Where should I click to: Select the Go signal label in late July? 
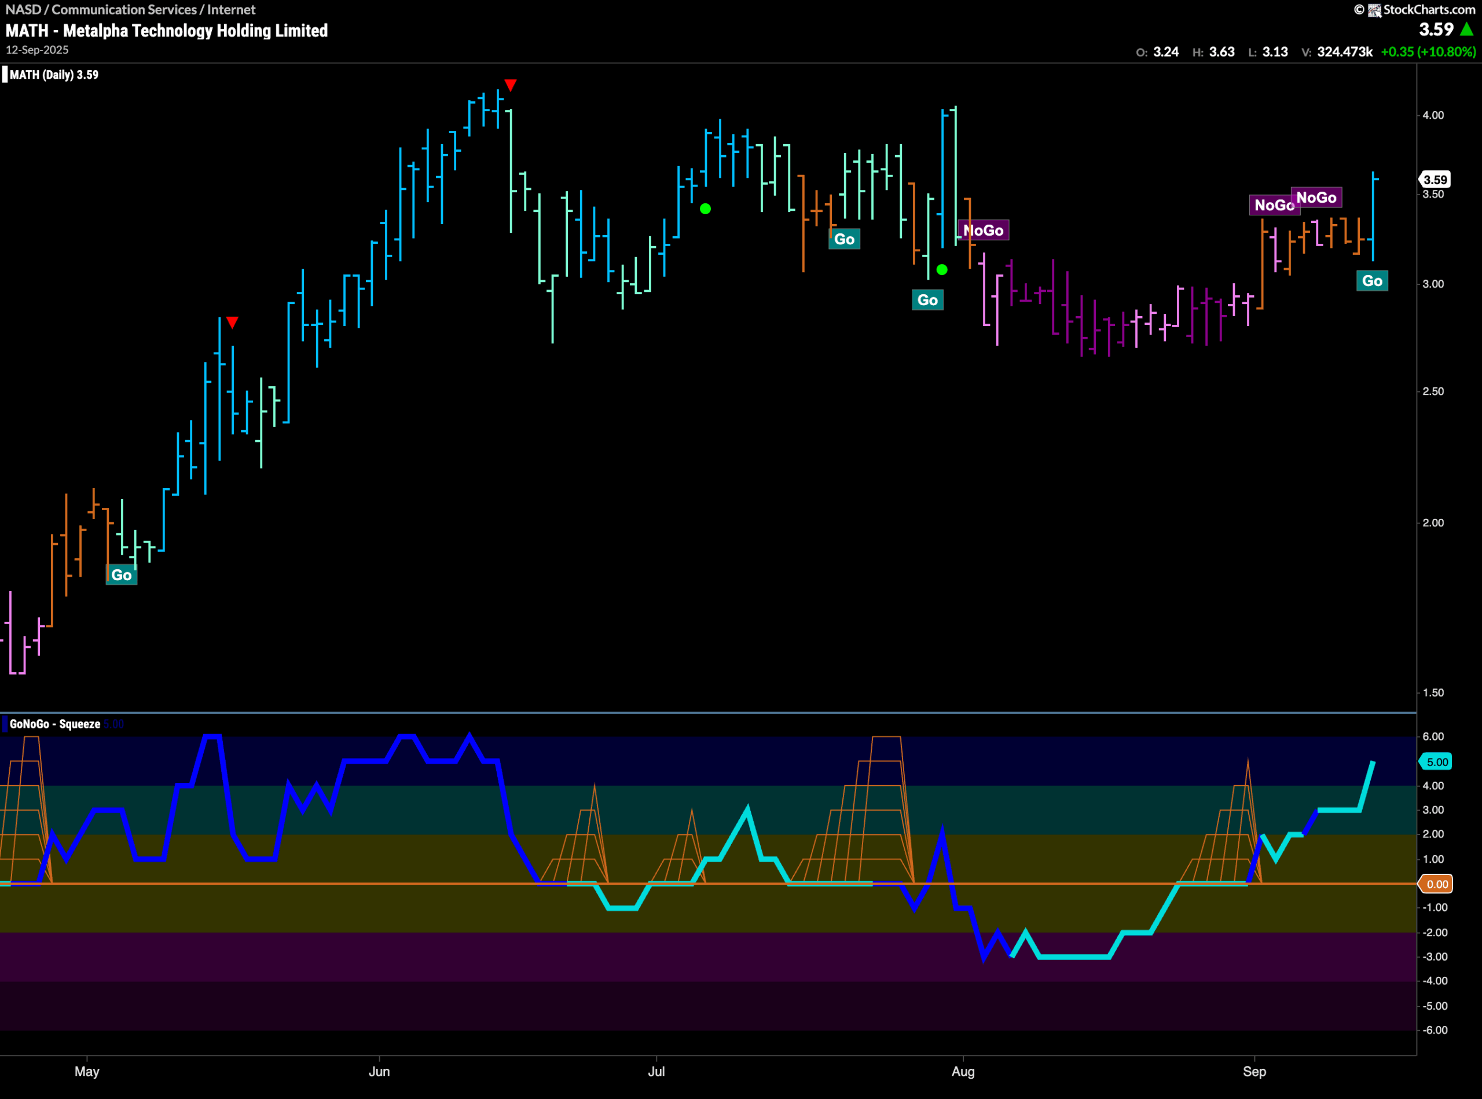click(927, 300)
